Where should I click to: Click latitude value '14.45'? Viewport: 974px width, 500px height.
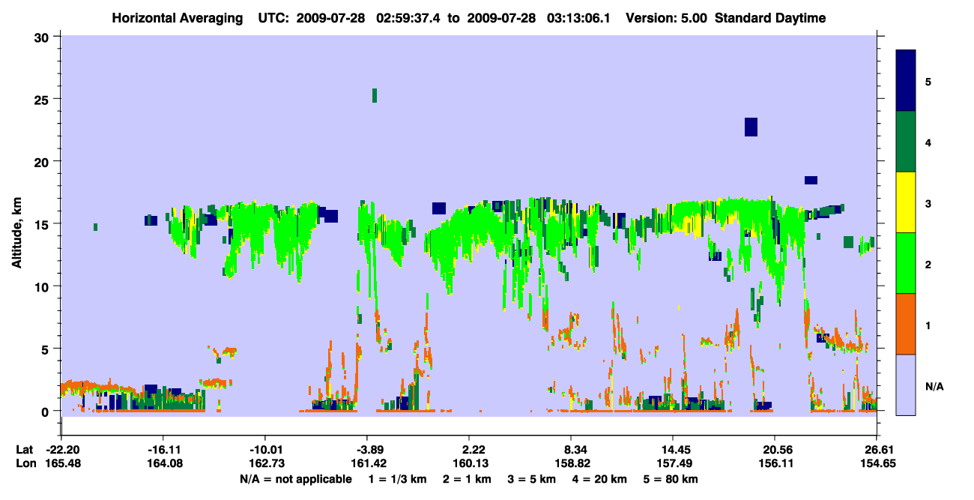(x=673, y=449)
